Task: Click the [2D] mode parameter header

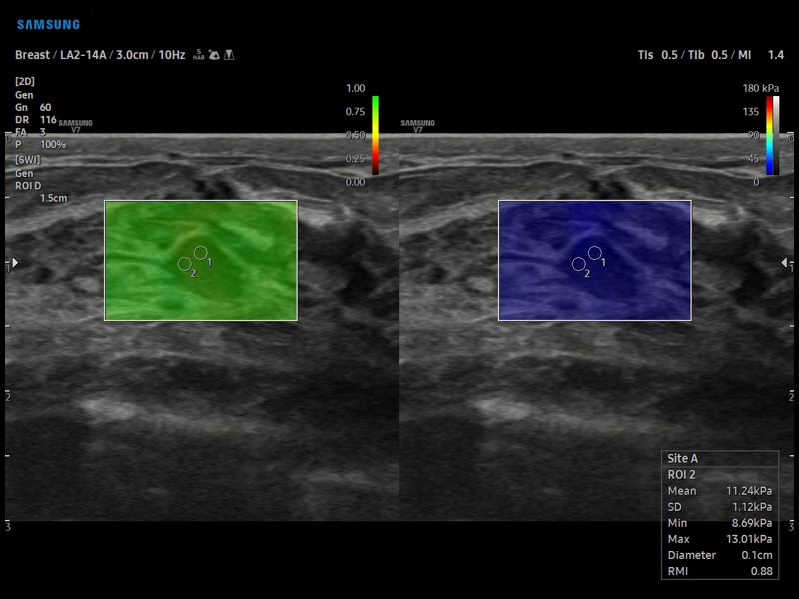Action: pos(25,80)
